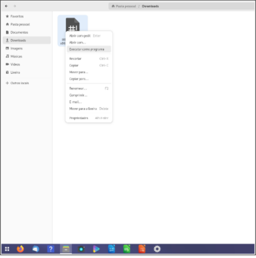Screen dimensions: 256x258
Task: Open the Help question mark app
Action: click(51, 249)
